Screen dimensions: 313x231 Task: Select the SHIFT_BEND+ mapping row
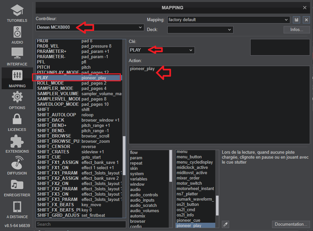pos(79,126)
